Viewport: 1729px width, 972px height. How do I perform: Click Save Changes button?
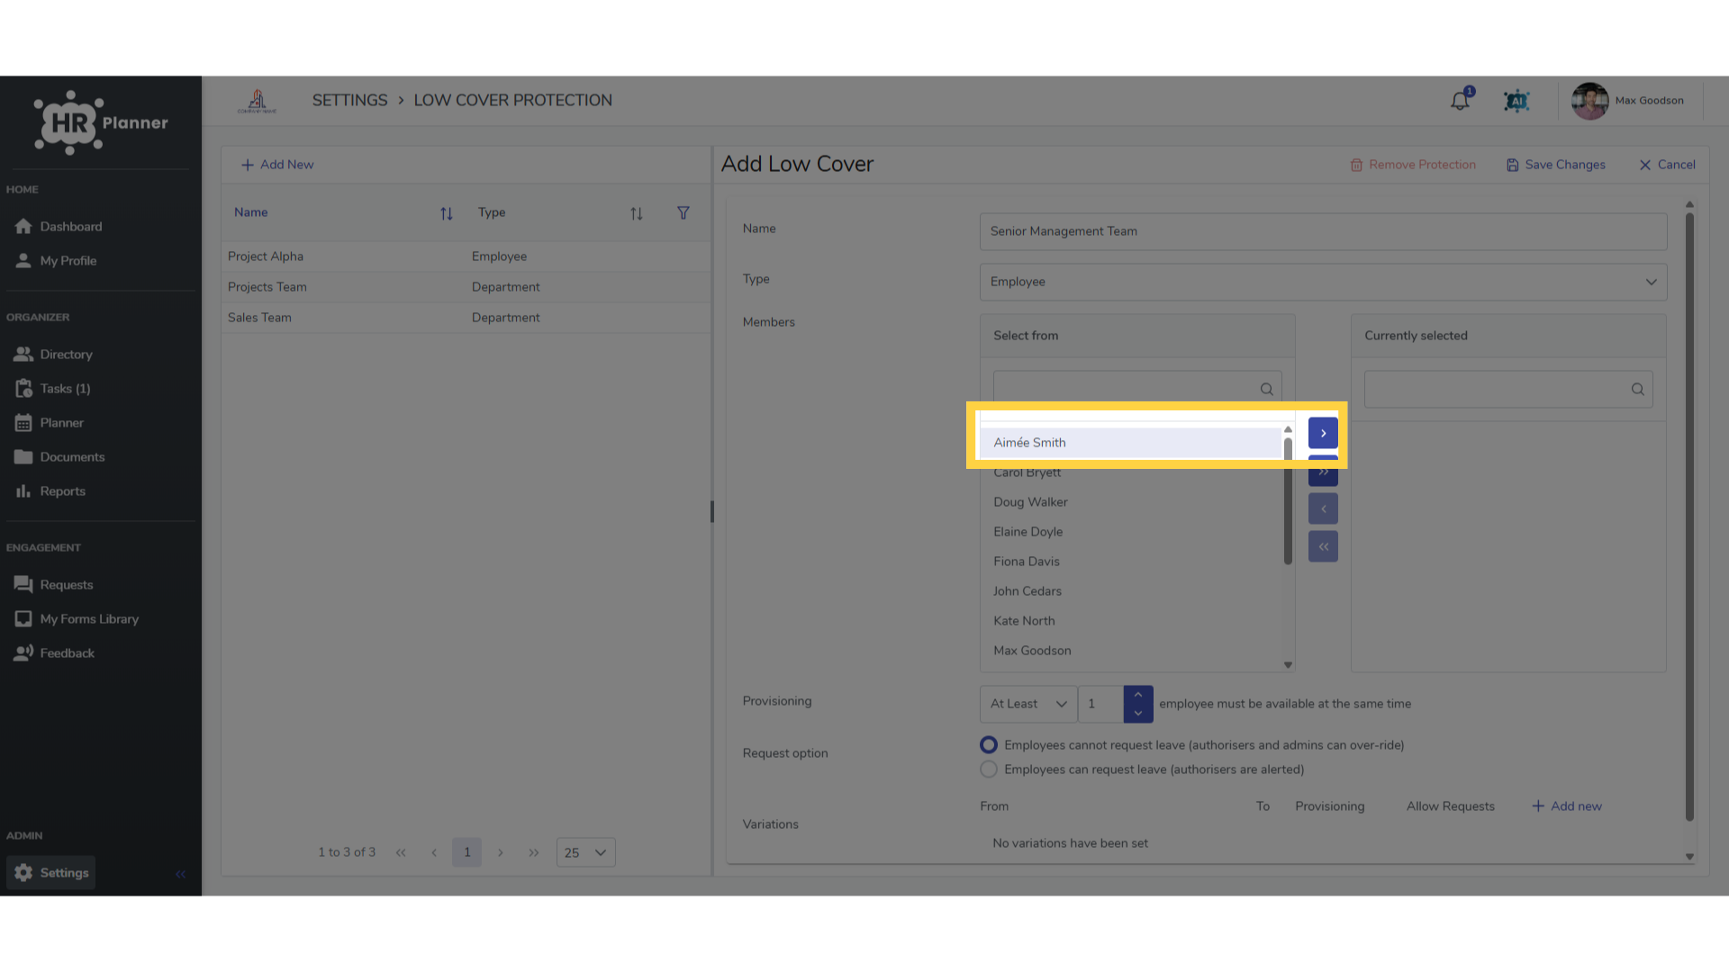click(x=1556, y=165)
